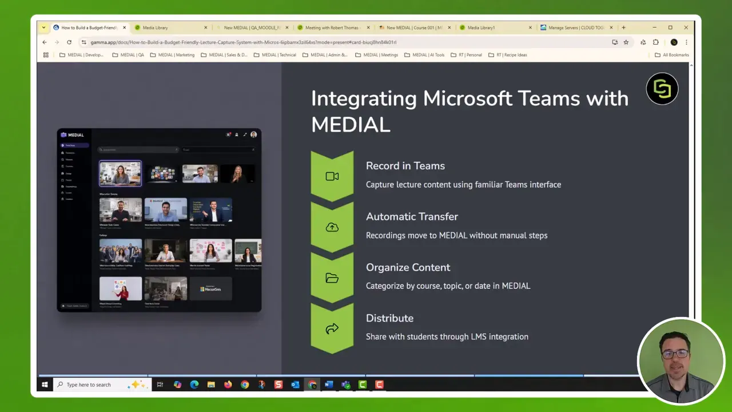Open Microsoft Teams from the taskbar
Screen dimensions: 732x412
[345, 385]
